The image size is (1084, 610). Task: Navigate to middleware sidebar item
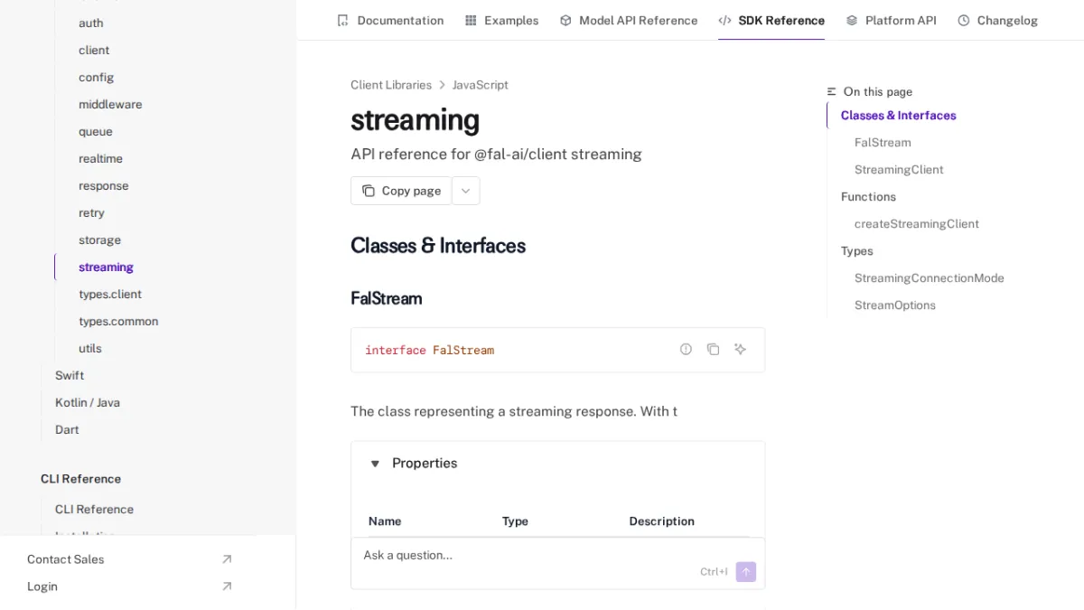[x=110, y=104]
